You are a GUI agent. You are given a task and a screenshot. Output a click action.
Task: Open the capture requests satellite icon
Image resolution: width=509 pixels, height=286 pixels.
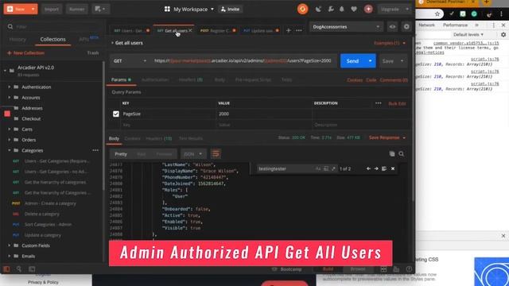point(318,9)
